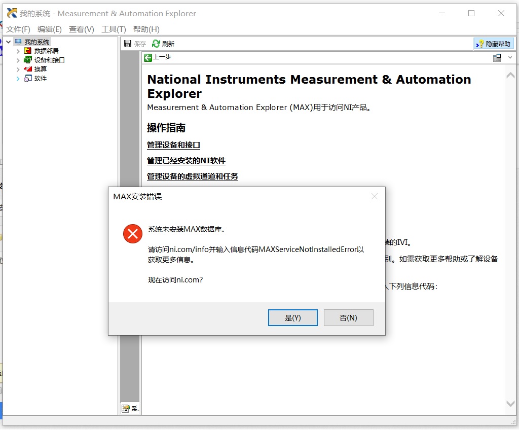Click the help pane scroll down arrow
Screen dimensions: 519x431
510,404
